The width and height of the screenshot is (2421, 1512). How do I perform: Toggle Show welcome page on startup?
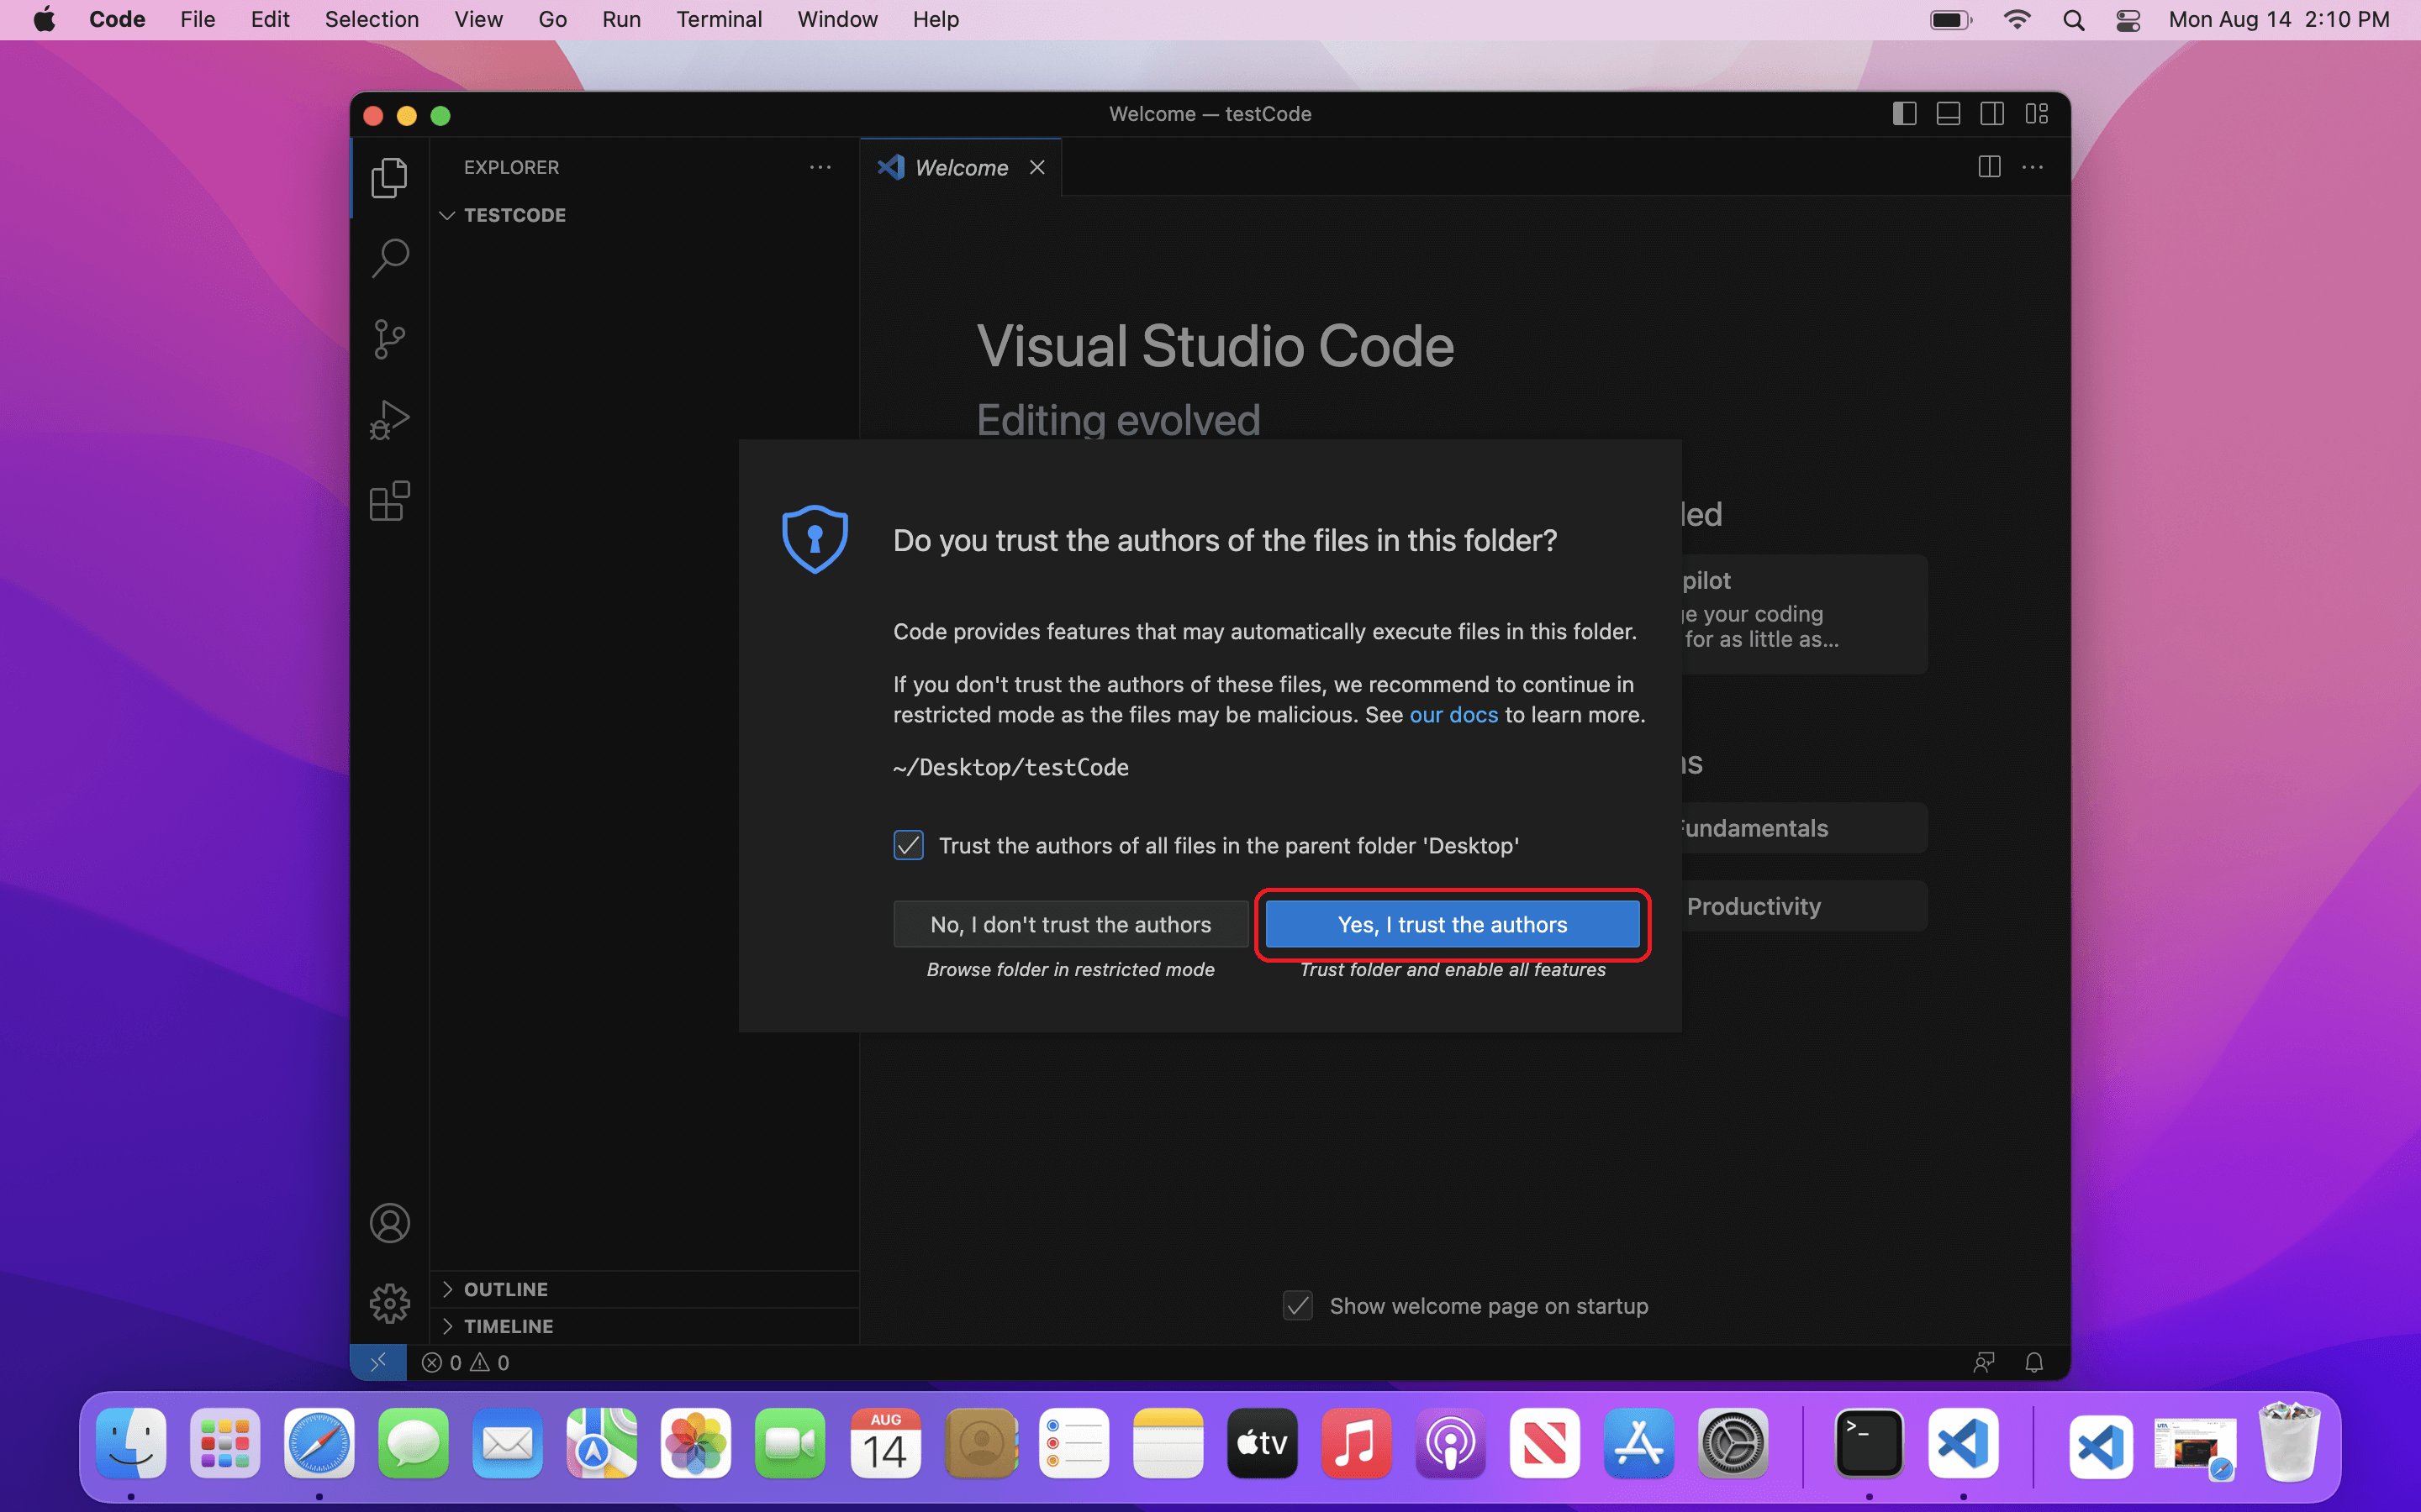pos(1298,1305)
